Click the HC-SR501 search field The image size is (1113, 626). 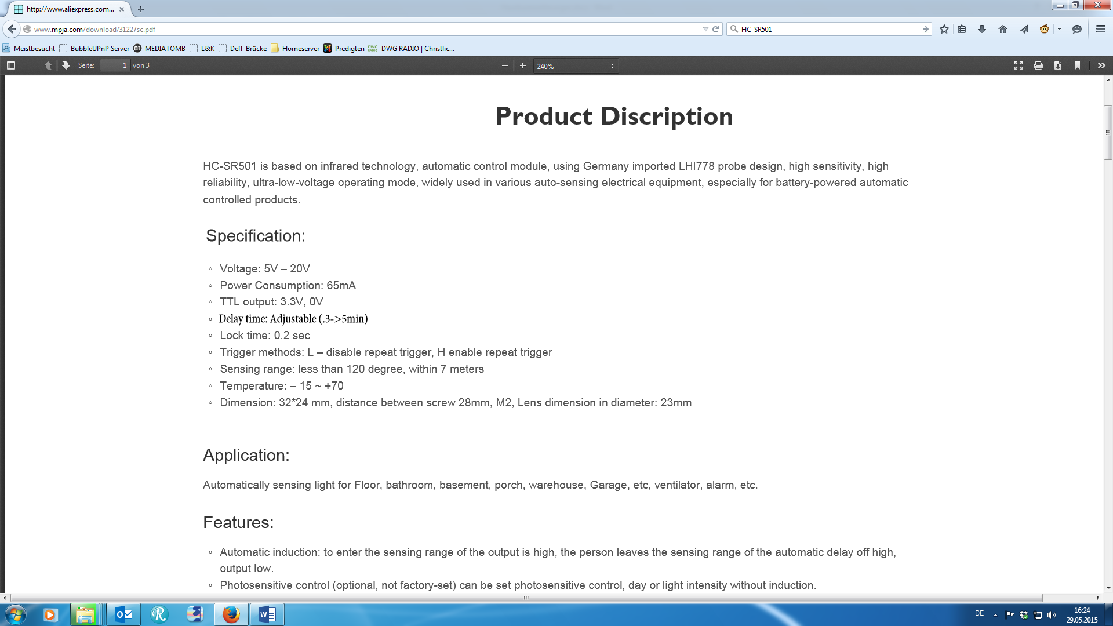pyautogui.click(x=829, y=29)
